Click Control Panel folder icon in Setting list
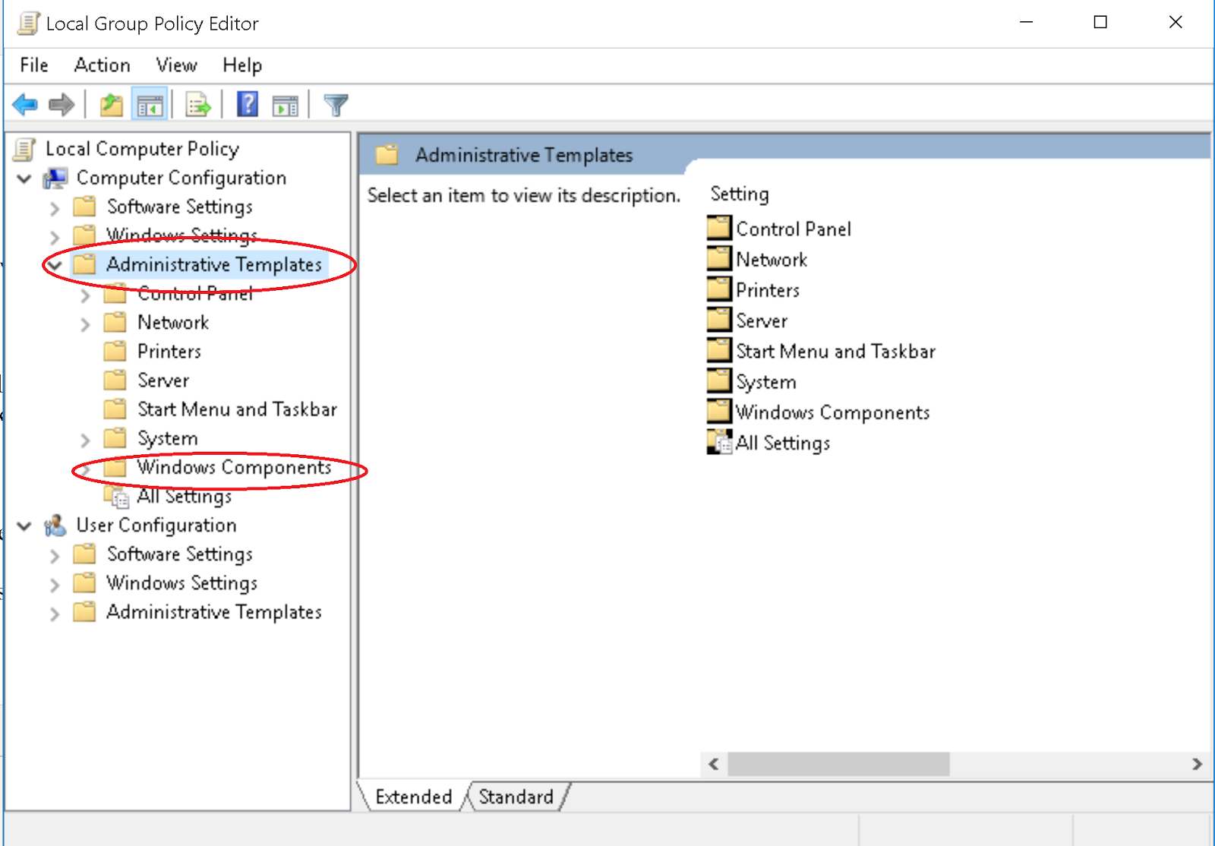Screen dimensions: 1215x846 click(x=718, y=228)
